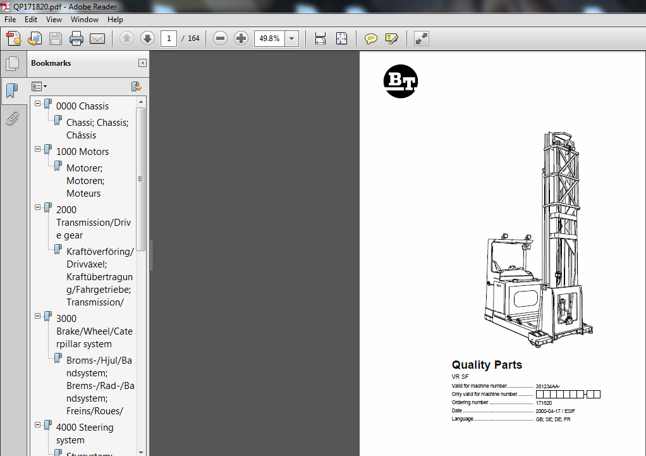Open the File menu

10,20
